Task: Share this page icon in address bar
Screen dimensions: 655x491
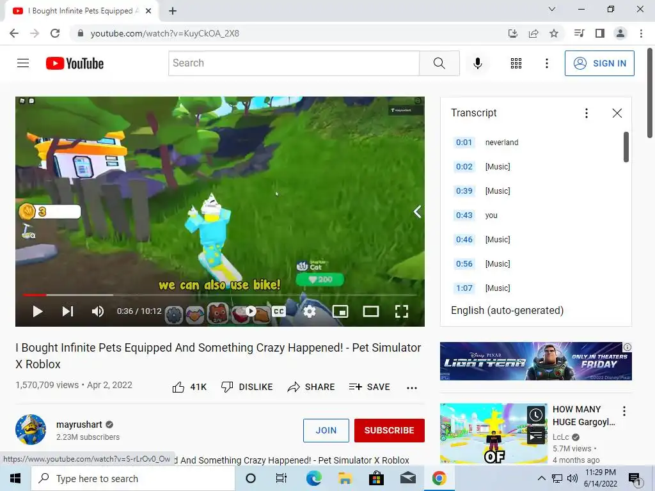Action: click(533, 33)
